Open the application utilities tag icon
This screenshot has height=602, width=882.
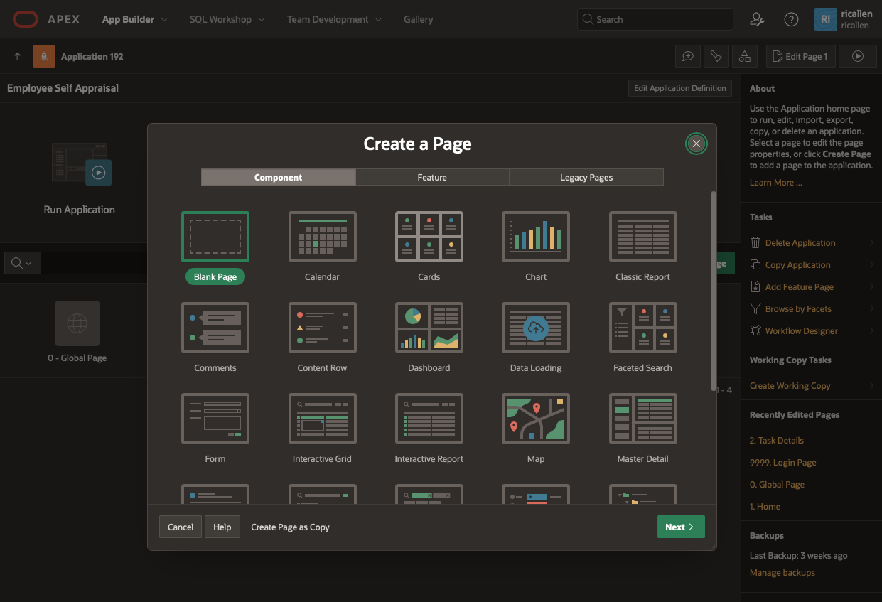[716, 56]
